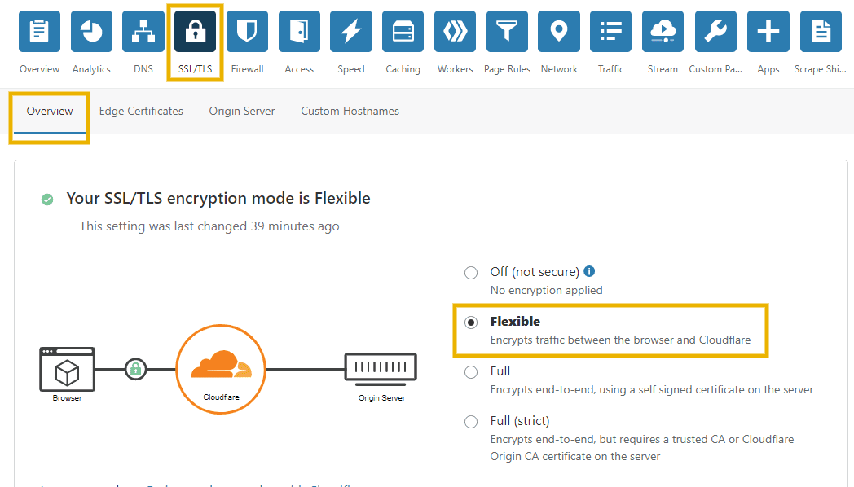854x487 pixels.
Task: Switch to the Custom Hostnames tab
Action: [350, 111]
